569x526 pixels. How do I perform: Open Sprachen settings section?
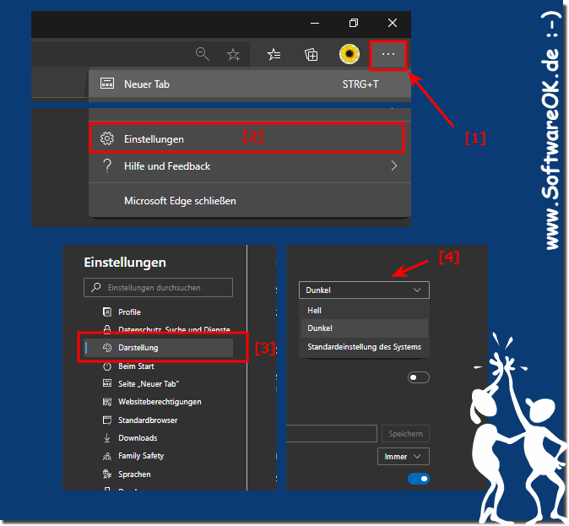tap(158, 474)
